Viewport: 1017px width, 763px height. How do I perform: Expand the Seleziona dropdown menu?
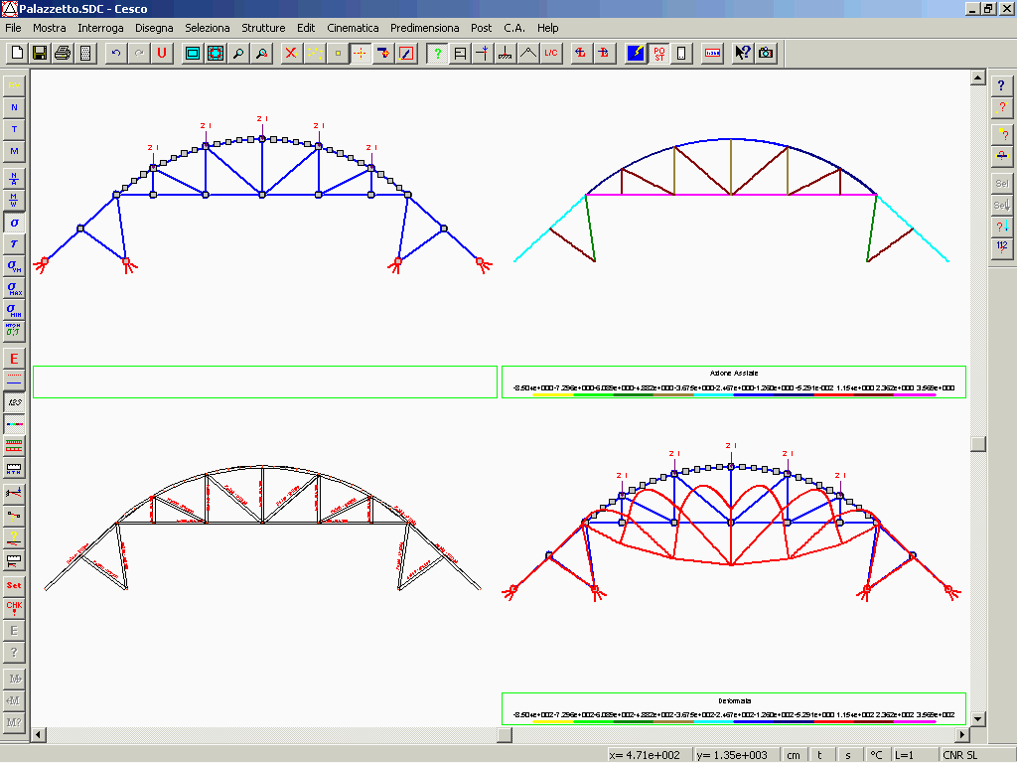(x=207, y=28)
